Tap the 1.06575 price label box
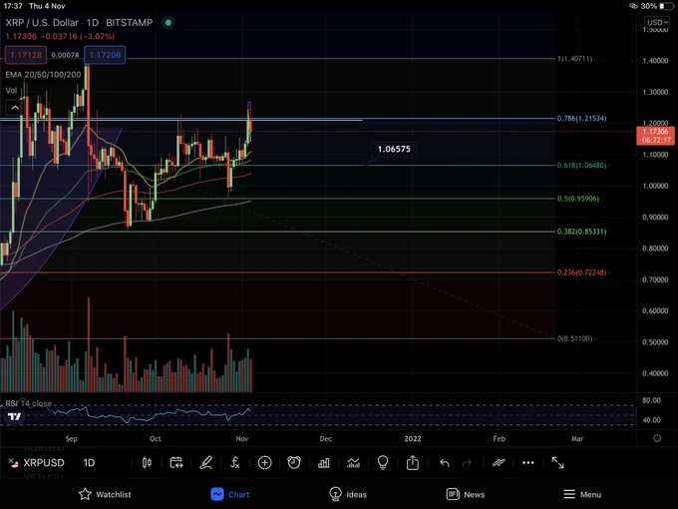The image size is (678, 509). pyautogui.click(x=394, y=149)
